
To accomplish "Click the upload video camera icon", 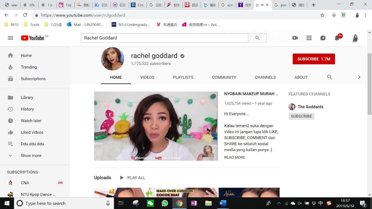I will (x=295, y=38).
